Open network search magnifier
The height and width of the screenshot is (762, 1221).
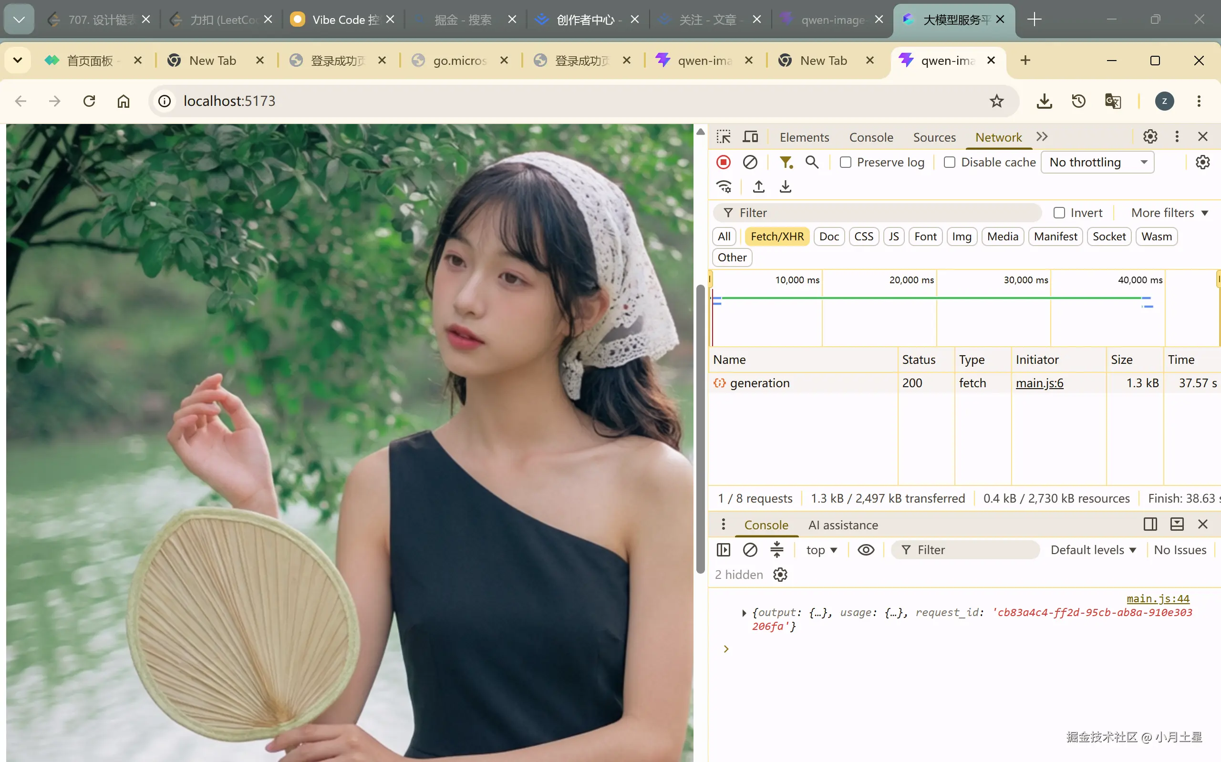pyautogui.click(x=812, y=162)
